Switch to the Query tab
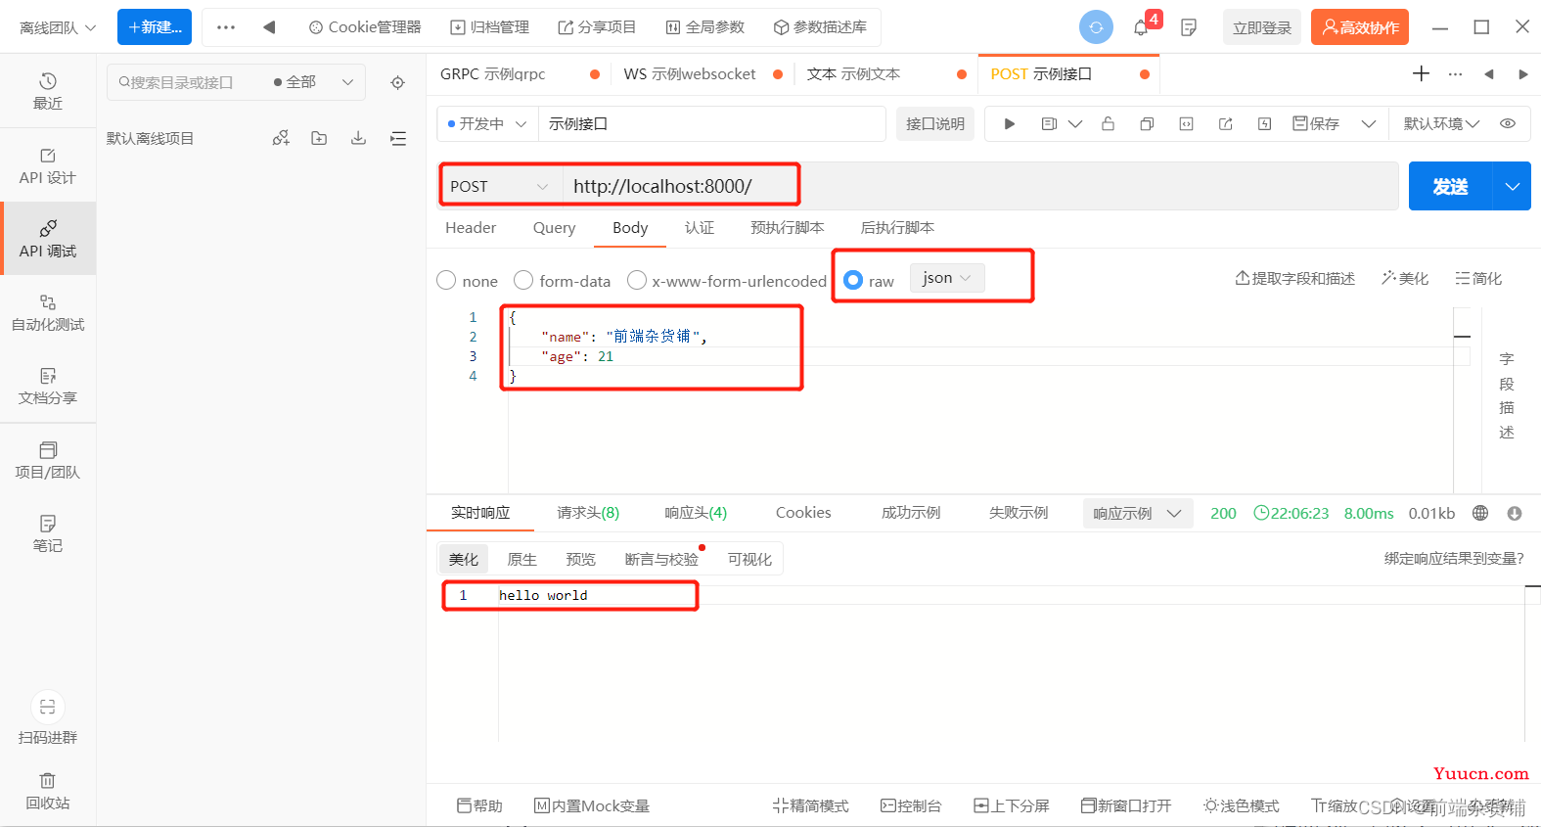Viewport: 1541px width, 827px height. click(x=554, y=227)
